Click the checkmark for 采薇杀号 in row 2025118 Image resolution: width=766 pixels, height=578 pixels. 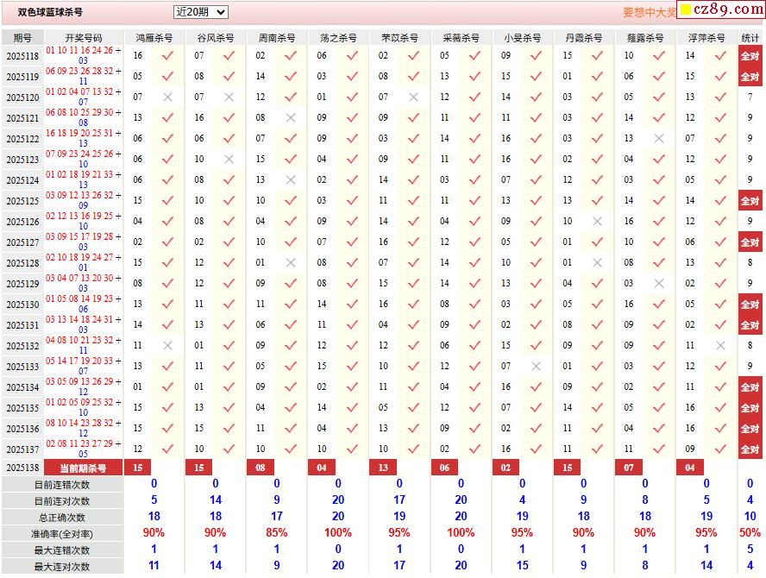pos(474,56)
